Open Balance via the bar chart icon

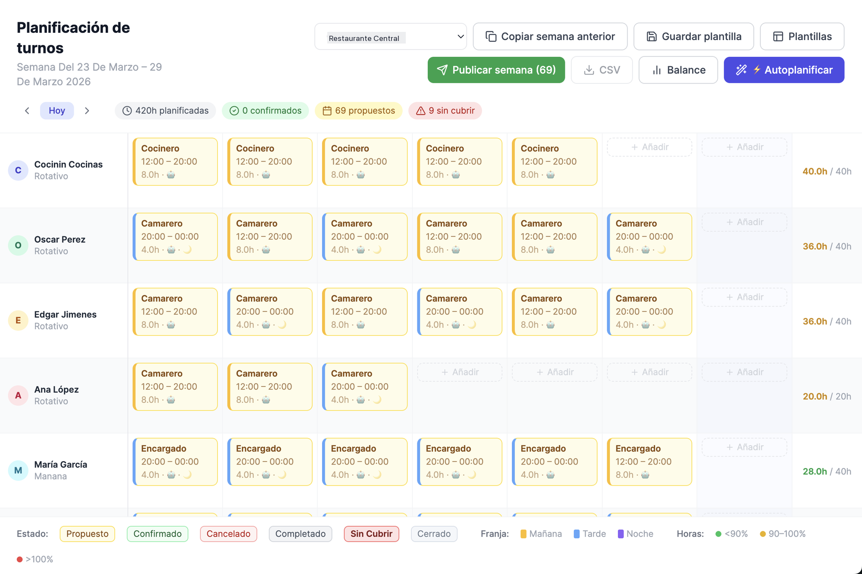(x=656, y=70)
